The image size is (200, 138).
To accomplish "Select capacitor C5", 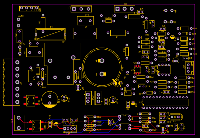I will coord(146,52).
